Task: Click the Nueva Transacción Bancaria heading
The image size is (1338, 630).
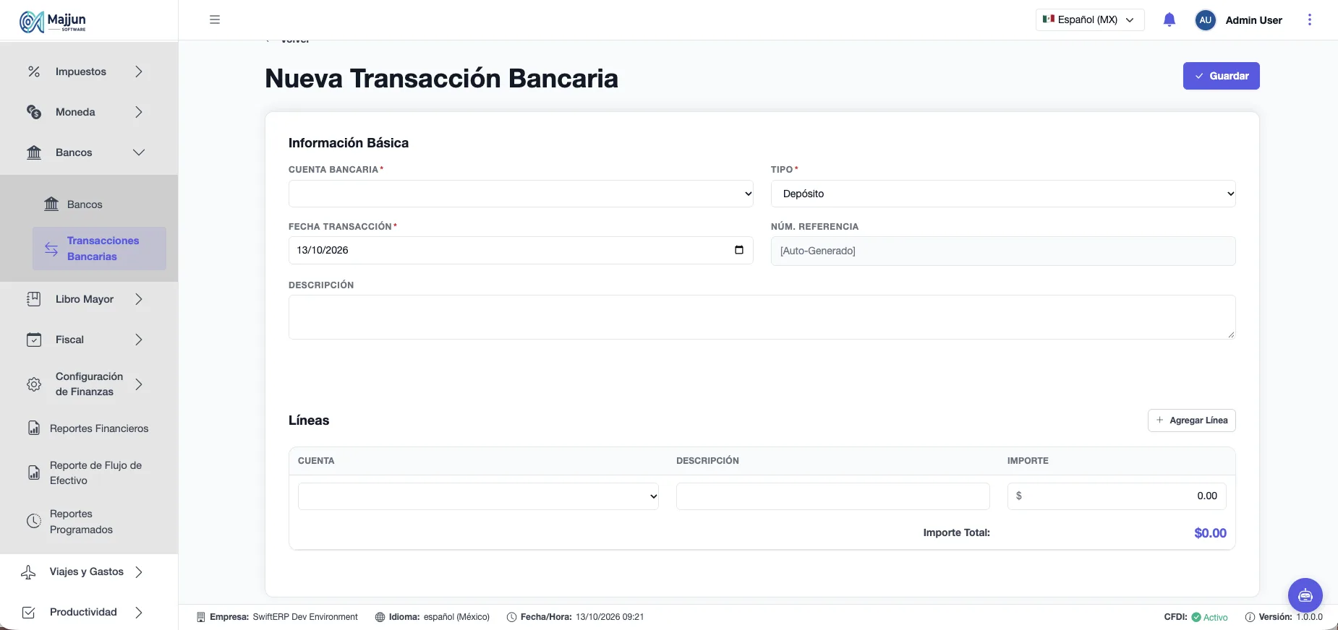Action: (441, 78)
